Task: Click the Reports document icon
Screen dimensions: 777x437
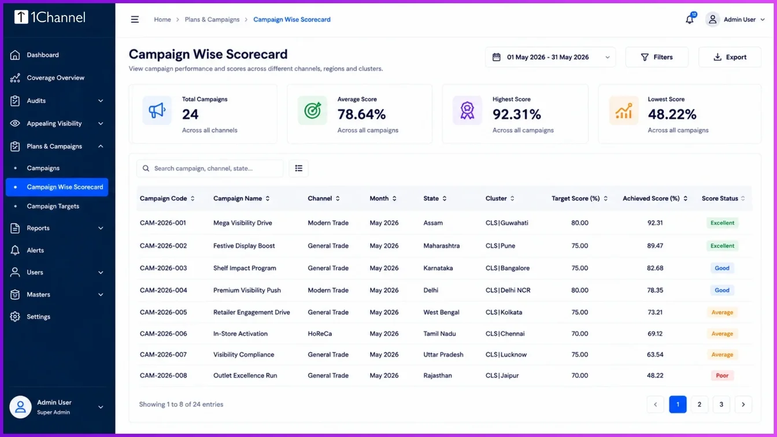Action: pyautogui.click(x=15, y=228)
